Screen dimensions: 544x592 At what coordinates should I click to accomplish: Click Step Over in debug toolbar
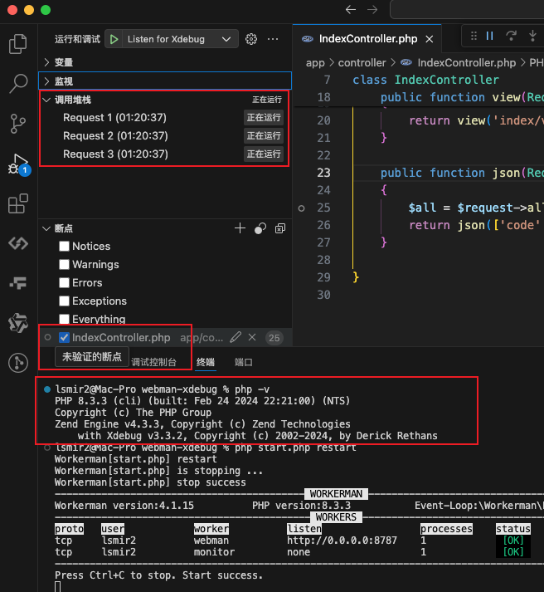[511, 36]
